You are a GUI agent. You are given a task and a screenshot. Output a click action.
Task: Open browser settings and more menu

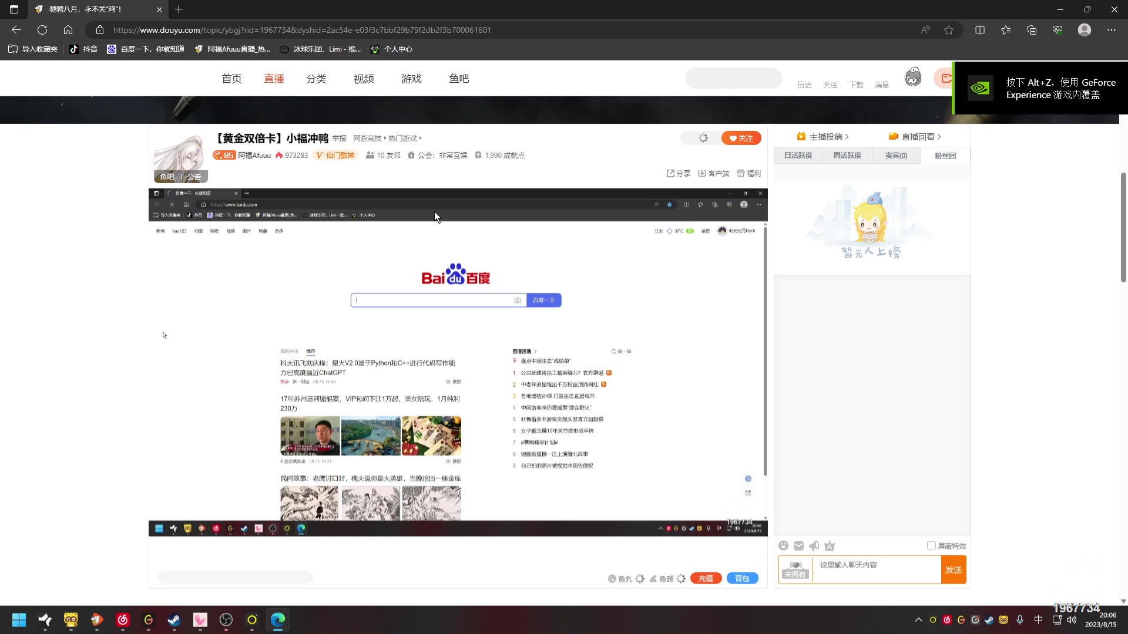pos(1112,30)
